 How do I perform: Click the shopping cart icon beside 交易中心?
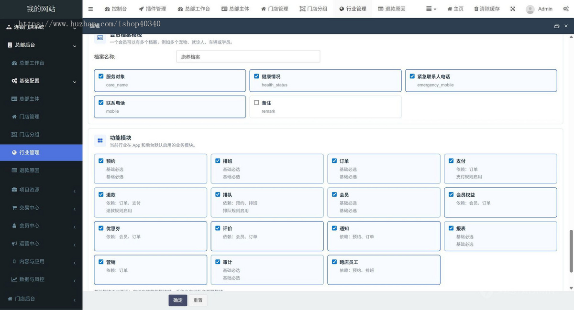pos(14,208)
